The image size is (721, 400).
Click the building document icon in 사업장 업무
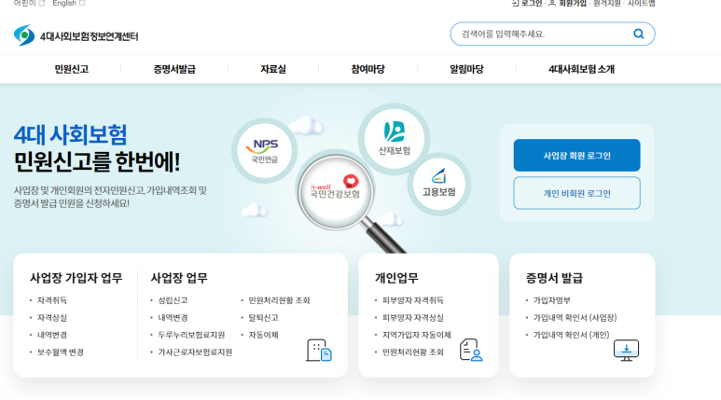click(319, 351)
